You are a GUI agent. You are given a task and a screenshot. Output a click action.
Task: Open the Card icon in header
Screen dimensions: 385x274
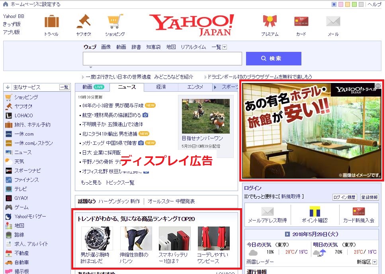tap(301, 22)
